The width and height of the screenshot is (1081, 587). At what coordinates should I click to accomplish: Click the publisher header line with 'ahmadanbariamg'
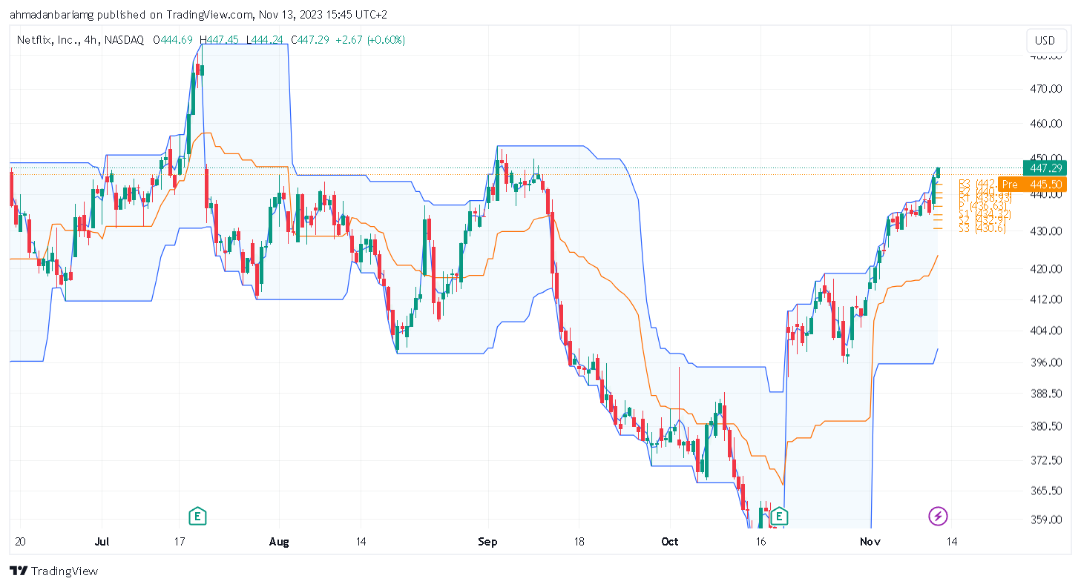coord(198,14)
